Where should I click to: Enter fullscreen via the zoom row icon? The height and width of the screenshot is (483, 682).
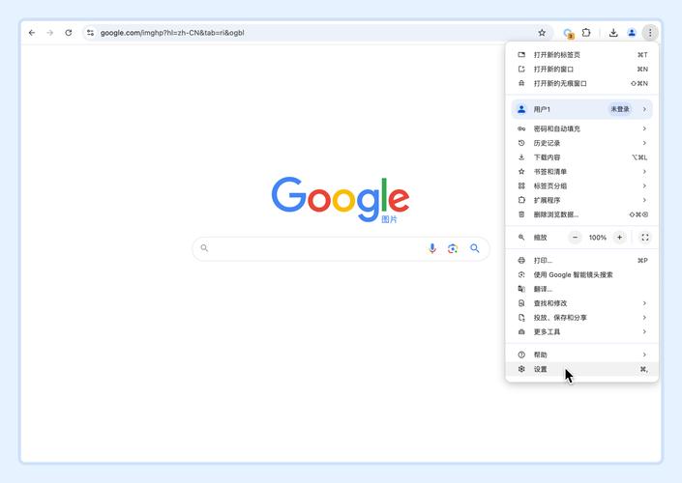(645, 238)
